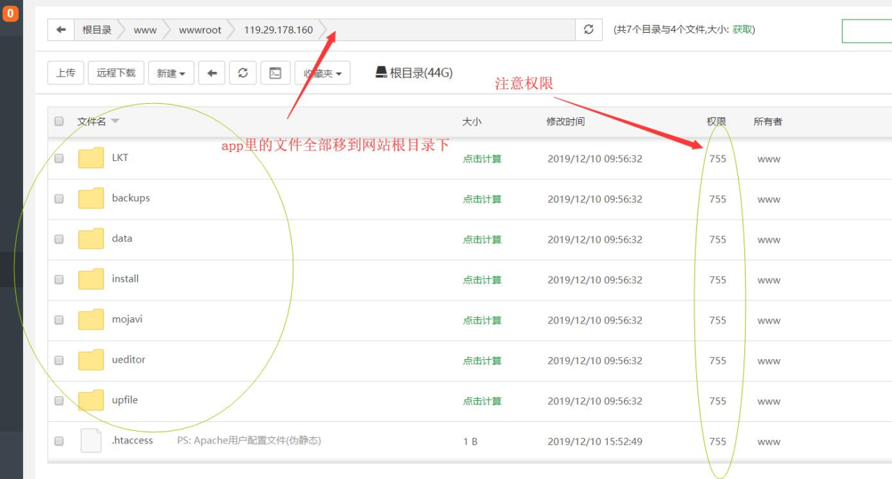Click 点击计算 for ueditor folder
The height and width of the screenshot is (479, 892).
[482, 361]
